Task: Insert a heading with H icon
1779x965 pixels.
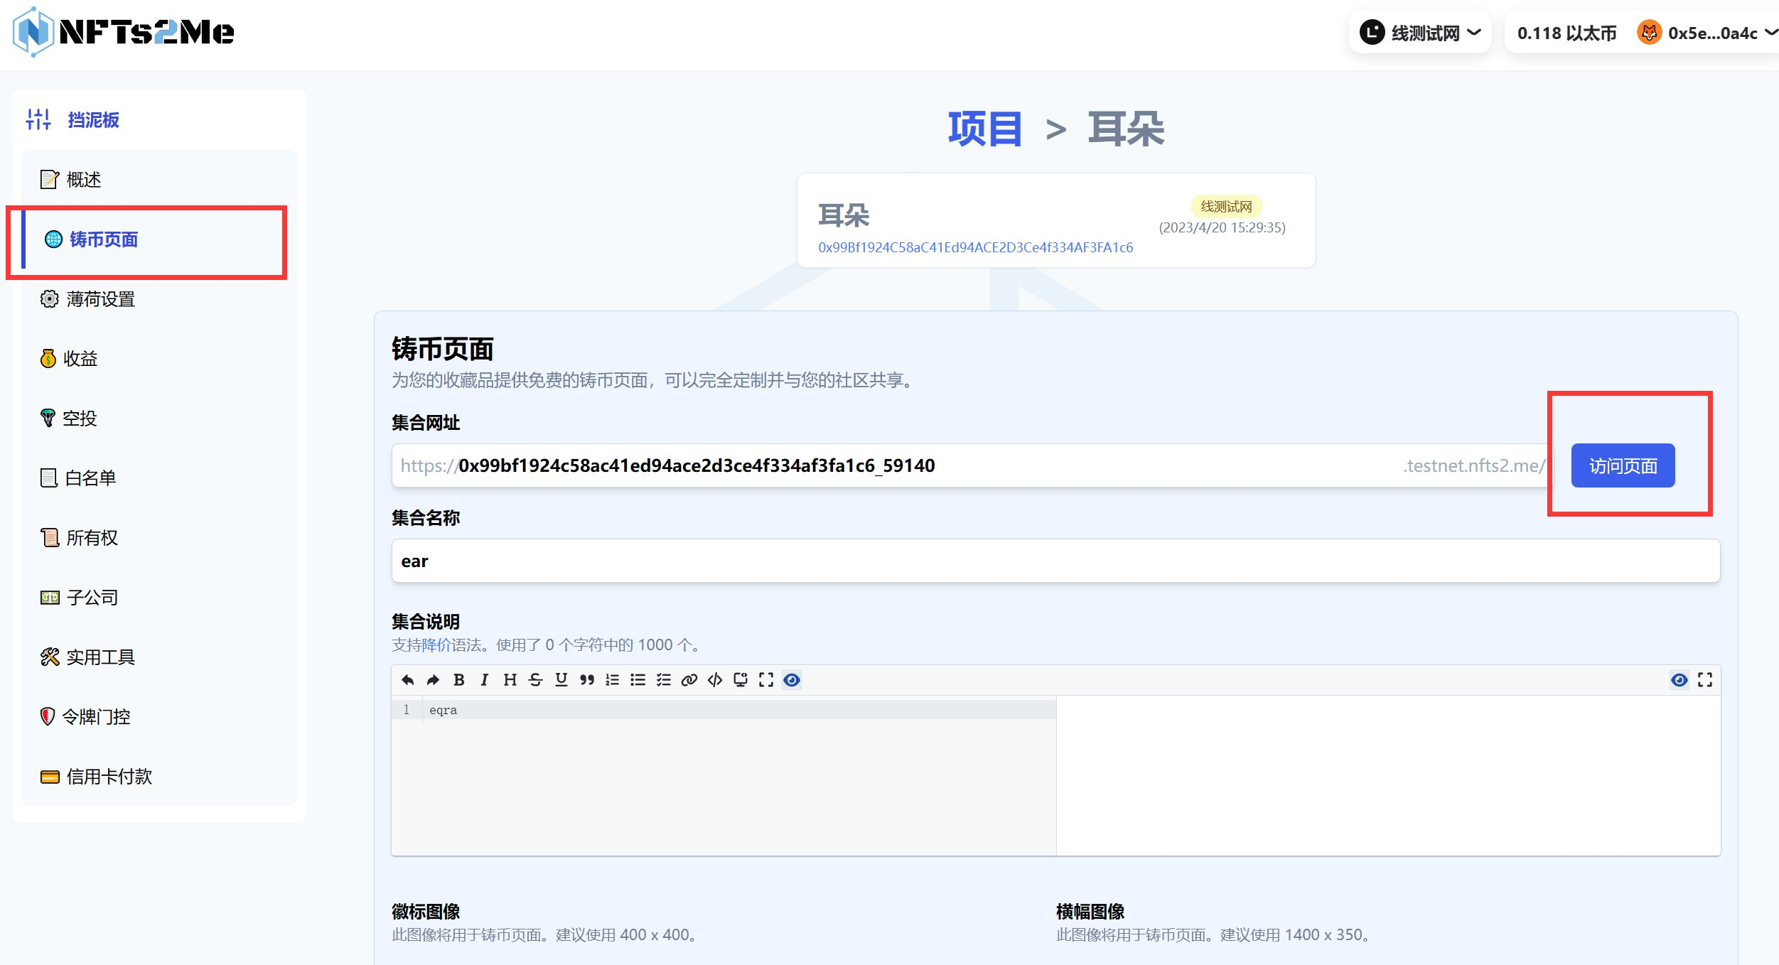Action: (x=510, y=680)
